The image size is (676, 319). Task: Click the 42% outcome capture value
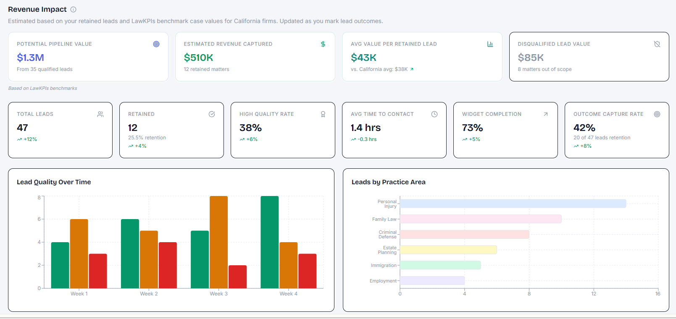[x=584, y=128]
